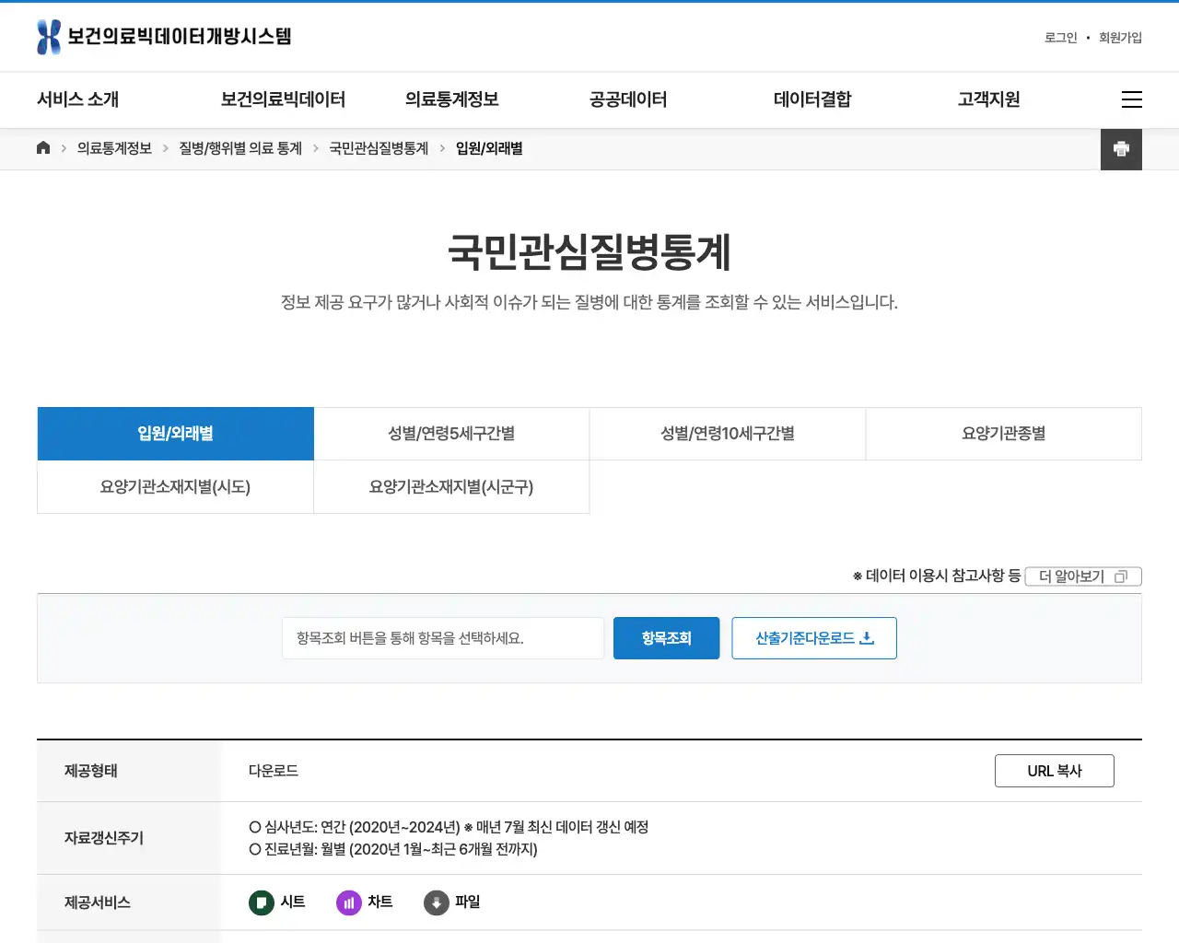Click the printer icon button
This screenshot has width=1179, height=943.
pyautogui.click(x=1121, y=149)
